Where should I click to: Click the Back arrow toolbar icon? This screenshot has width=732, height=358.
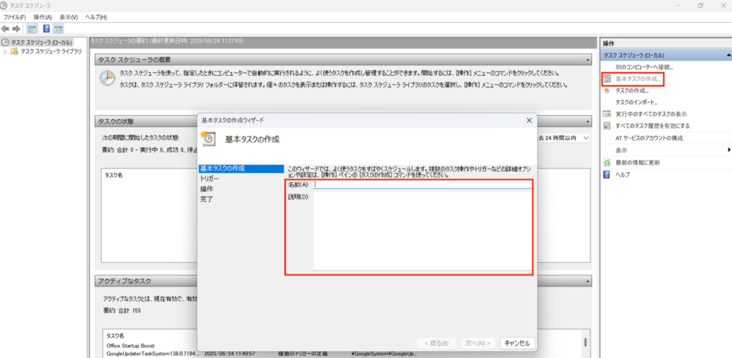[x=6, y=29]
